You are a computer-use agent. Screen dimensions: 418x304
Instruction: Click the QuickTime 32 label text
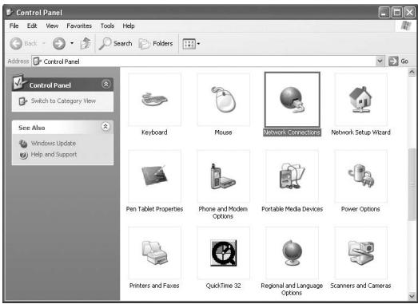tap(224, 286)
